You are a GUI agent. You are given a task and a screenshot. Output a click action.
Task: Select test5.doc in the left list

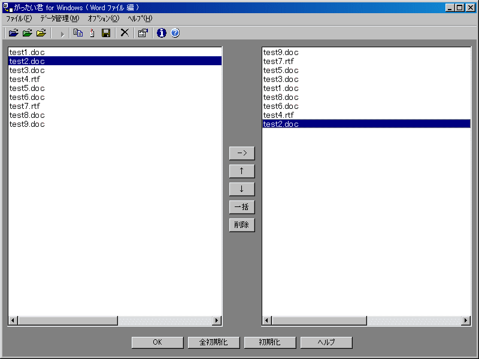[115, 88]
